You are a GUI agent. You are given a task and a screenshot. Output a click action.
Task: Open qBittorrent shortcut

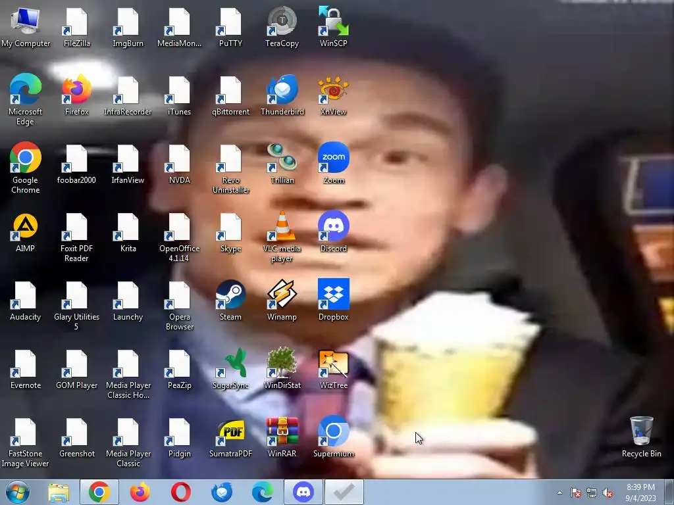coord(230,95)
